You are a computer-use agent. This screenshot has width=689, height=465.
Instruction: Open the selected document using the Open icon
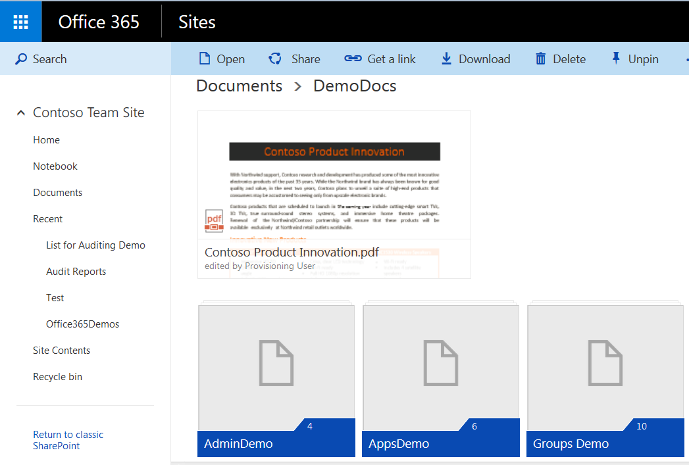coord(205,59)
